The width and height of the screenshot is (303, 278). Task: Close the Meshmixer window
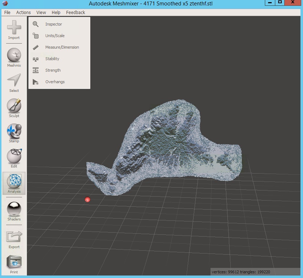pyautogui.click(x=293, y=2)
